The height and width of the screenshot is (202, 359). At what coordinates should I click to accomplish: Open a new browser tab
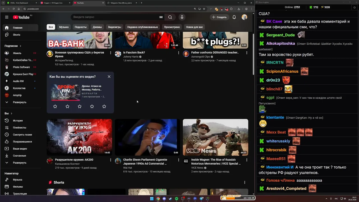click(x=141, y=3)
